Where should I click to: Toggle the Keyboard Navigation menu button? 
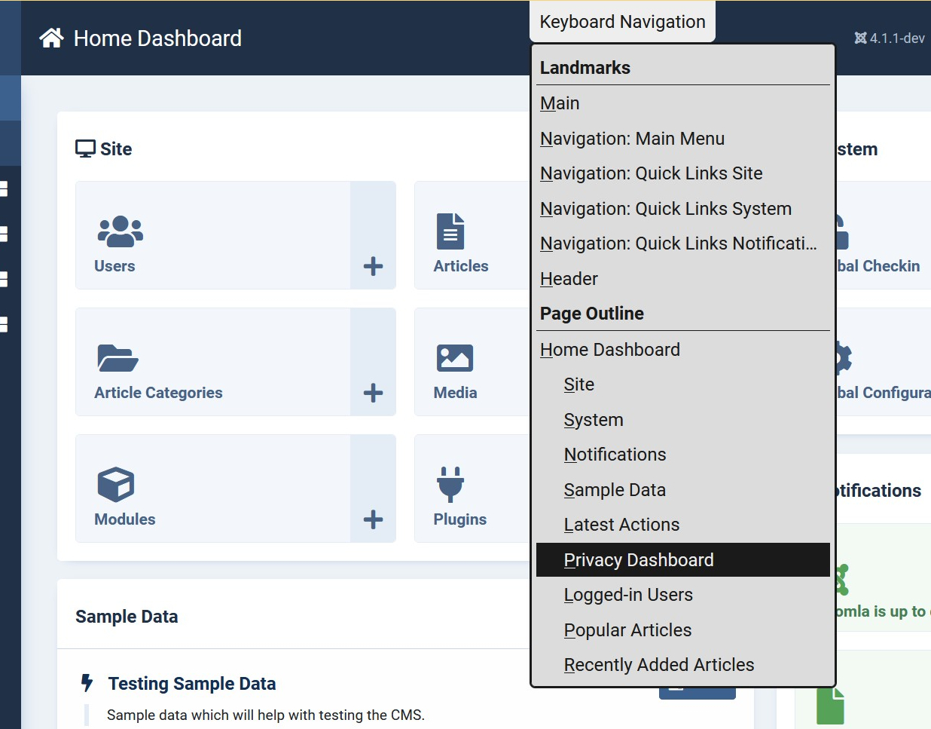pos(622,22)
